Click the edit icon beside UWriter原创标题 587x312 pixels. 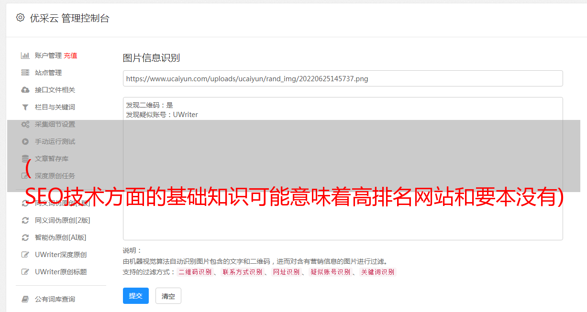(x=25, y=272)
